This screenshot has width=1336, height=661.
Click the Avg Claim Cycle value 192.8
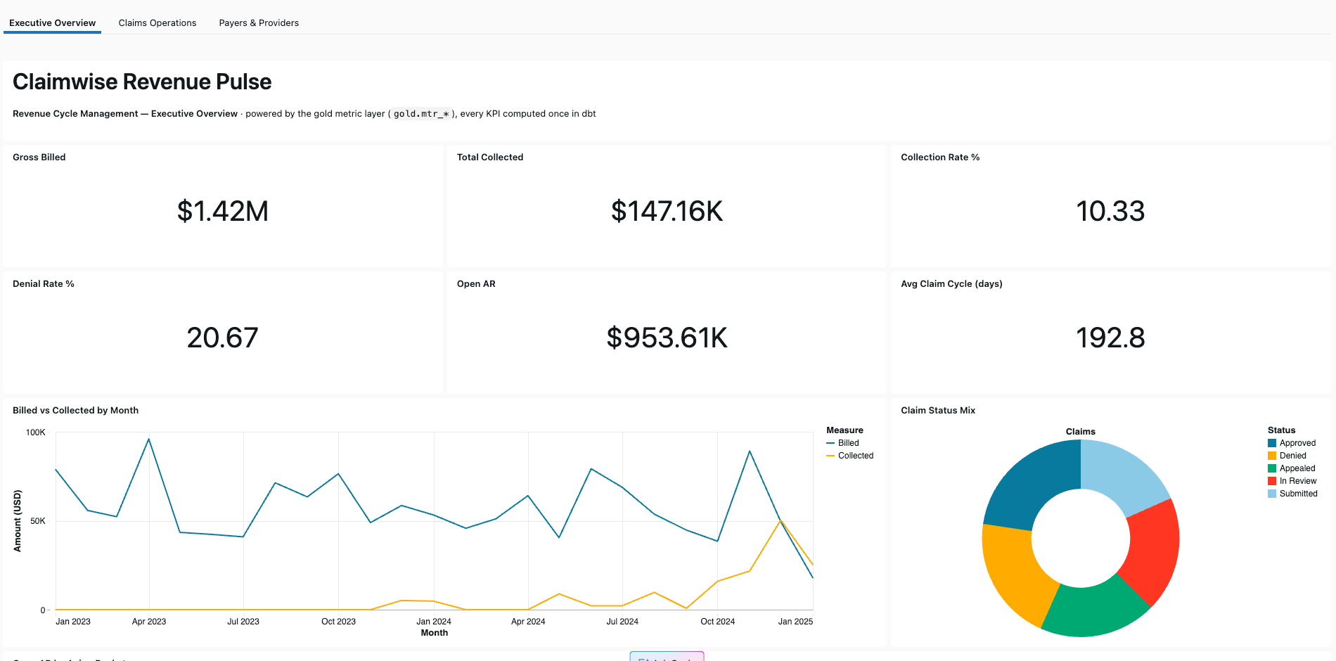tap(1110, 338)
